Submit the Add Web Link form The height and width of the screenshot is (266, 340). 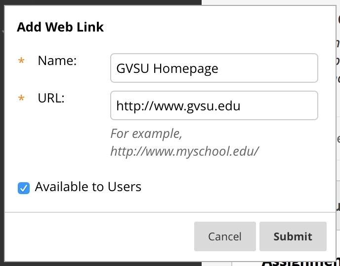click(293, 236)
